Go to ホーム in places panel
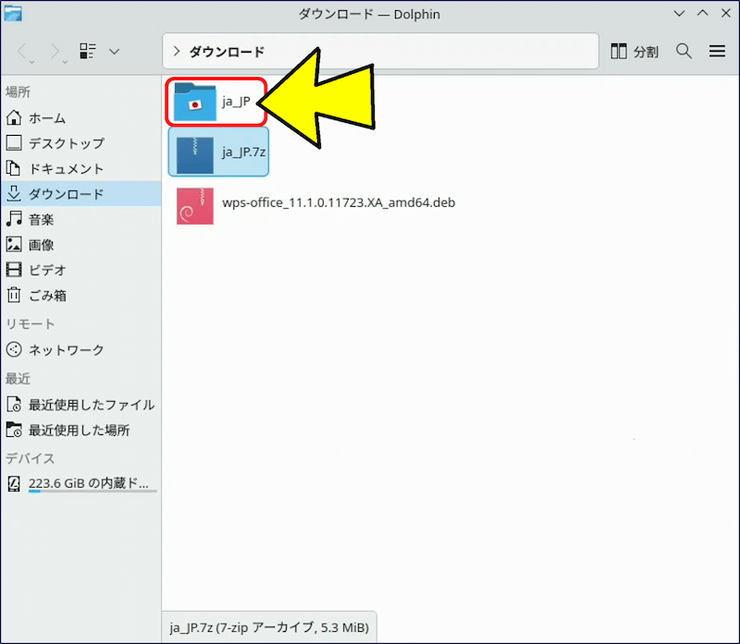This screenshot has height=644, width=740. coord(46,118)
